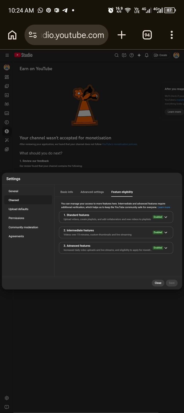Viewport: 184px width, 413px height.
Task: Go to Earn dollar sidebar icon
Action: pos(7,131)
